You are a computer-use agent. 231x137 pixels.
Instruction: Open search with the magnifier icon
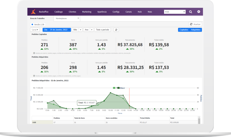coord(191,12)
